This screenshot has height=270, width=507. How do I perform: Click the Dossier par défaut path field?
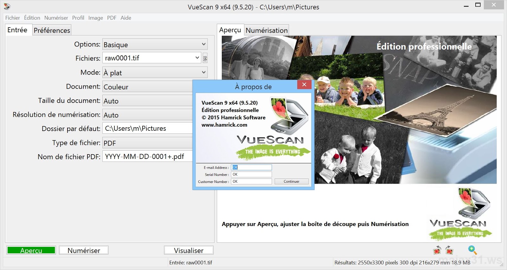pos(148,129)
